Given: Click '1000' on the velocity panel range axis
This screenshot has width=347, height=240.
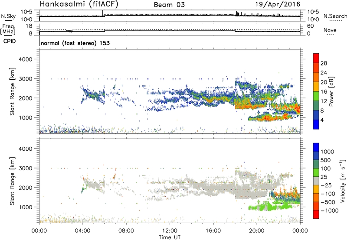Looking at the screenshot, I should [26, 207].
